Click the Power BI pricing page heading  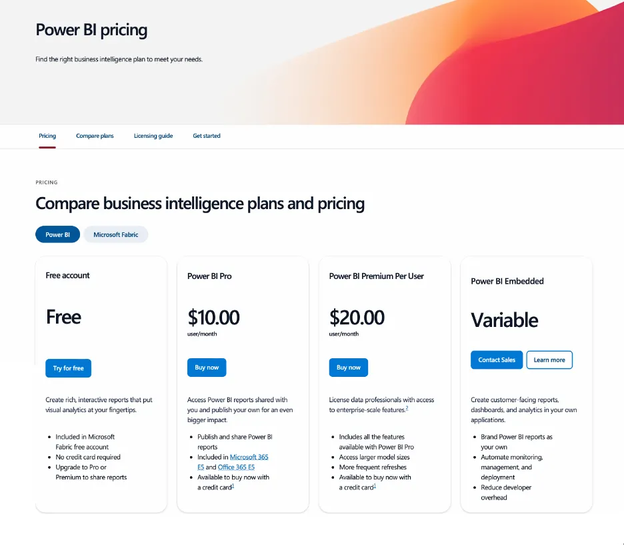coord(91,30)
